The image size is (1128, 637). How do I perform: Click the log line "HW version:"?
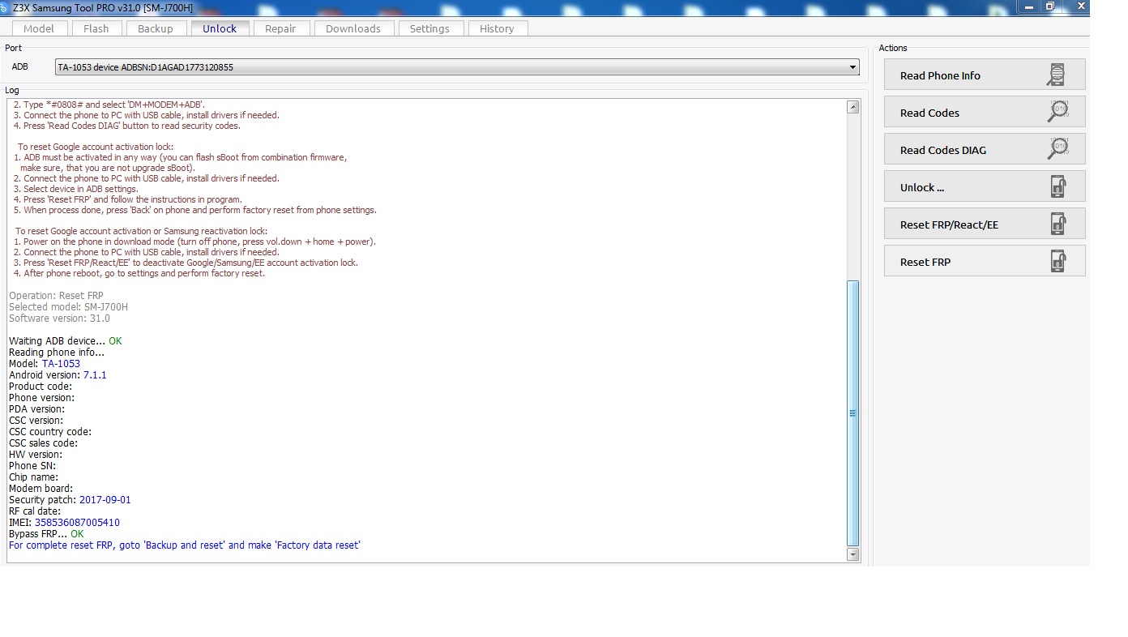(36, 455)
